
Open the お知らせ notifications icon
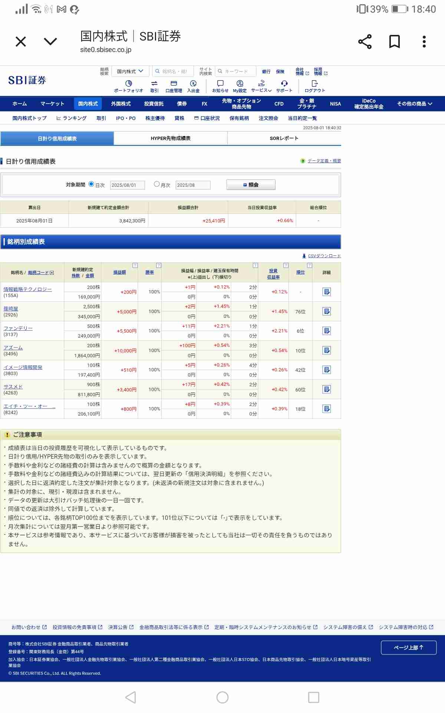pos(220,87)
